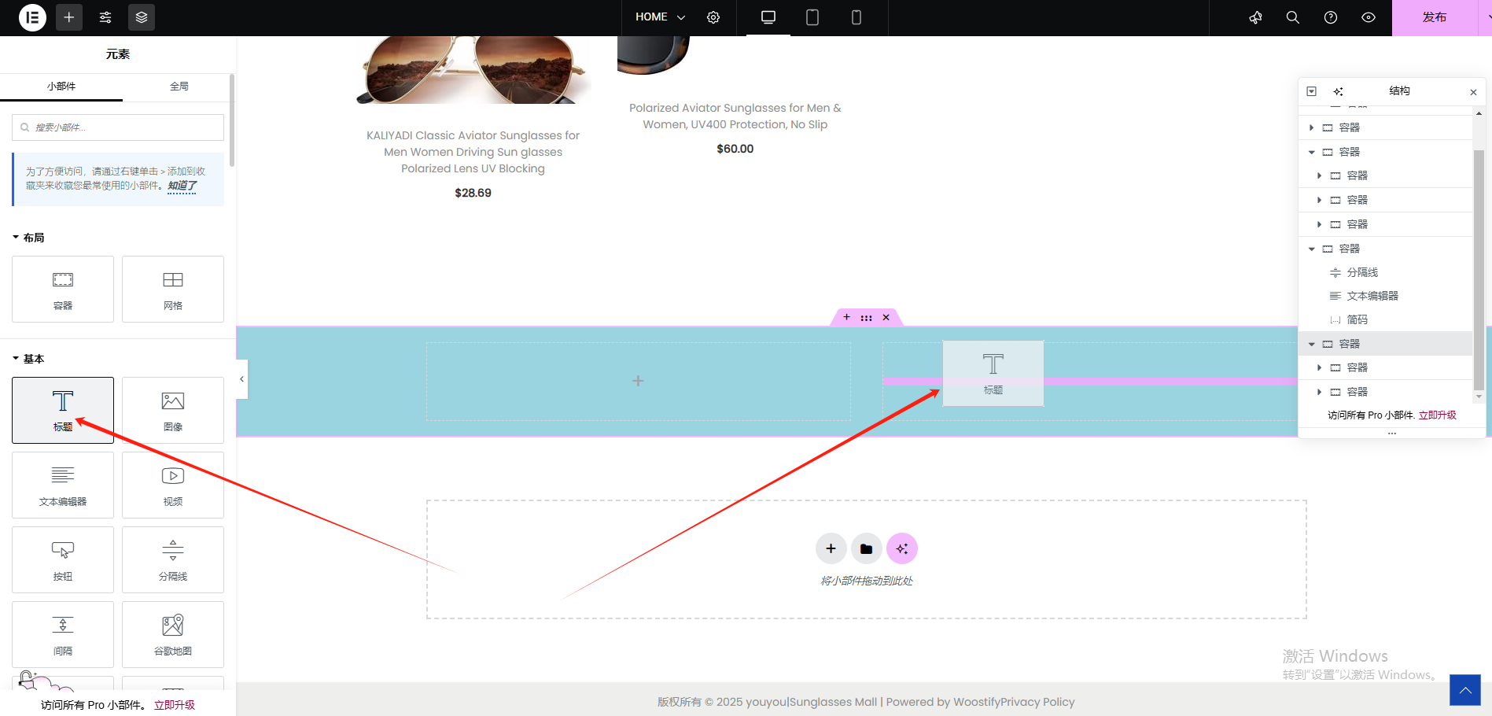Select the 分隔线 divider widget

click(173, 559)
